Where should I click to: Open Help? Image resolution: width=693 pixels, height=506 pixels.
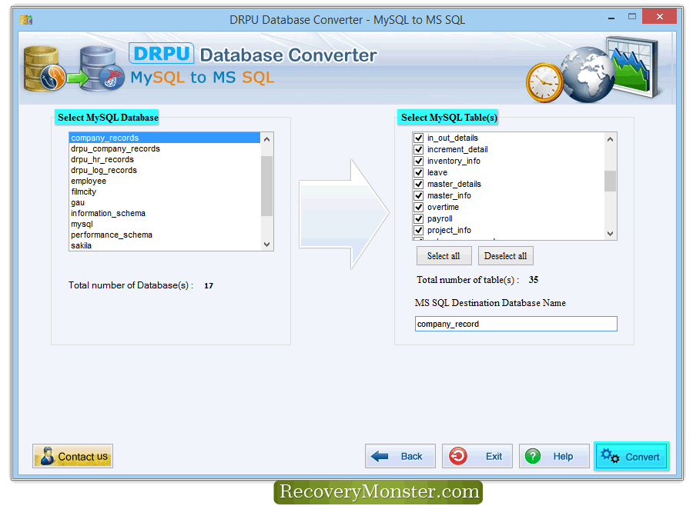pos(554,456)
